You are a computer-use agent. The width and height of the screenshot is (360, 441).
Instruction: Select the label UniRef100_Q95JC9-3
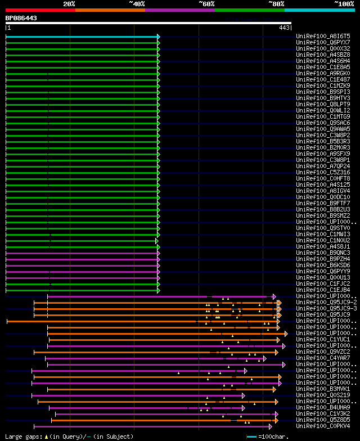pos(326,308)
